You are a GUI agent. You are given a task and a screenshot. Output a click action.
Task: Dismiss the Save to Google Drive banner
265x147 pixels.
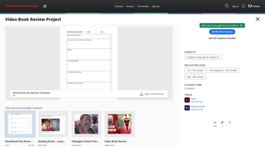pyautogui.click(x=241, y=25)
